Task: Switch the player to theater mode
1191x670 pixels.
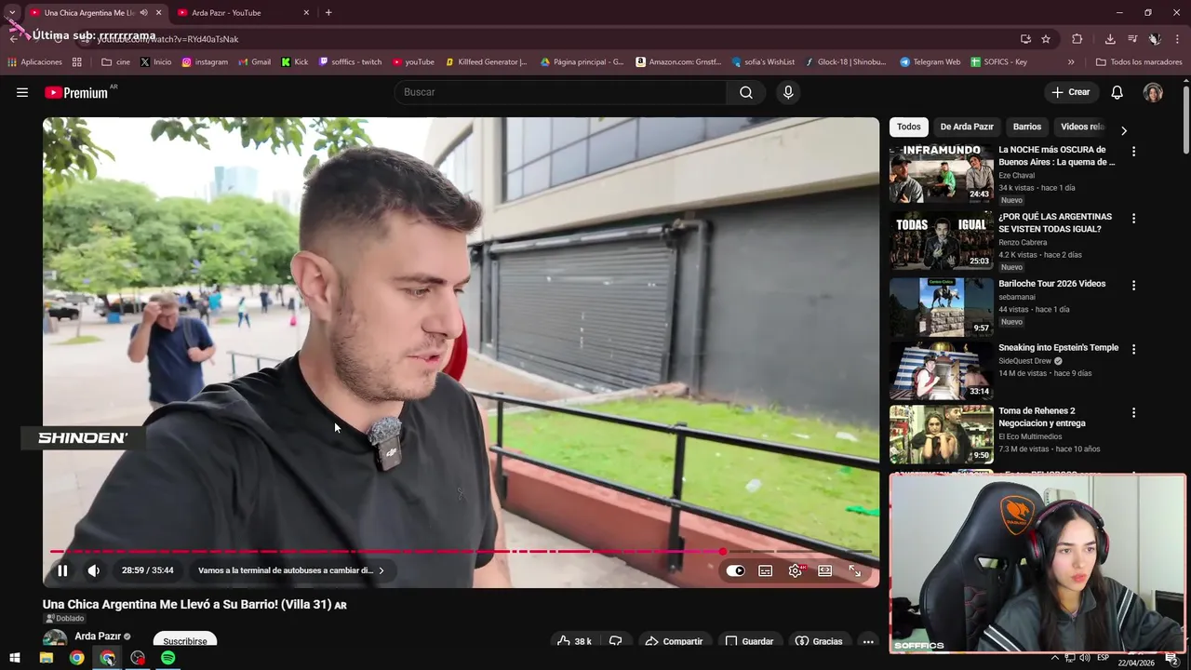Action: (x=825, y=570)
